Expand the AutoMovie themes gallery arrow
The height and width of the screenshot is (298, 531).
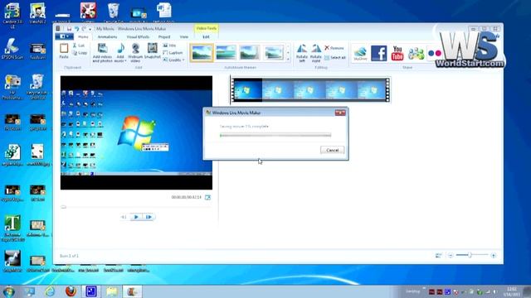tap(288, 60)
